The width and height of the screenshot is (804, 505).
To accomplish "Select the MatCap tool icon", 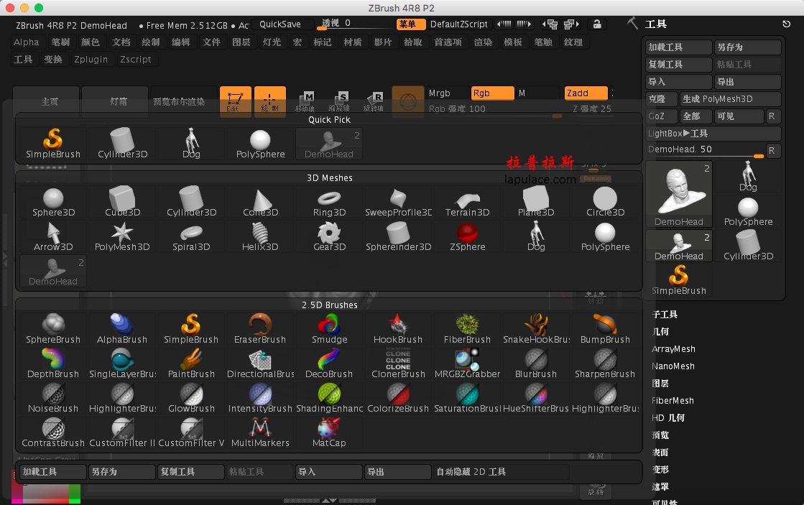I will [x=329, y=433].
